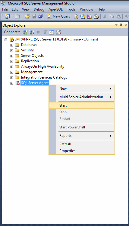The height and width of the screenshot is (226, 129).
Task: Open the View menu
Action: click(x=26, y=9)
